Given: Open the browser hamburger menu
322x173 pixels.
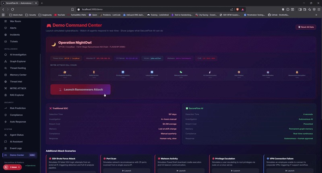Looking at the screenshot, I should 319,9.
